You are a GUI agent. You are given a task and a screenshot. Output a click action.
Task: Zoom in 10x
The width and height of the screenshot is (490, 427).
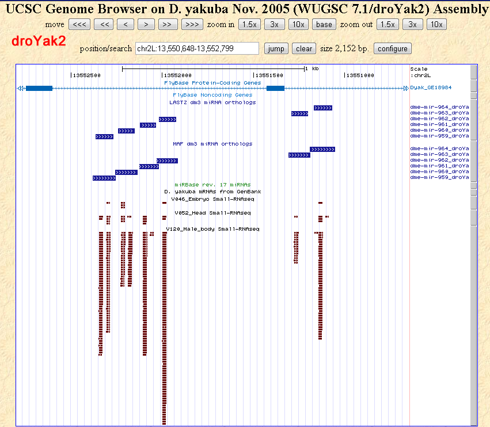tap(298, 24)
